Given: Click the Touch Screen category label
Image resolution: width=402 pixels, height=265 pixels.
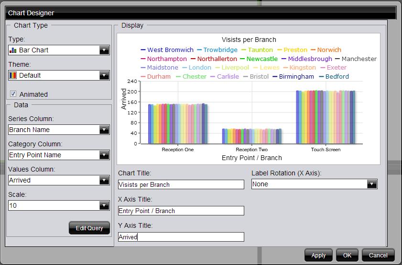Looking at the screenshot, I should coord(326,150).
